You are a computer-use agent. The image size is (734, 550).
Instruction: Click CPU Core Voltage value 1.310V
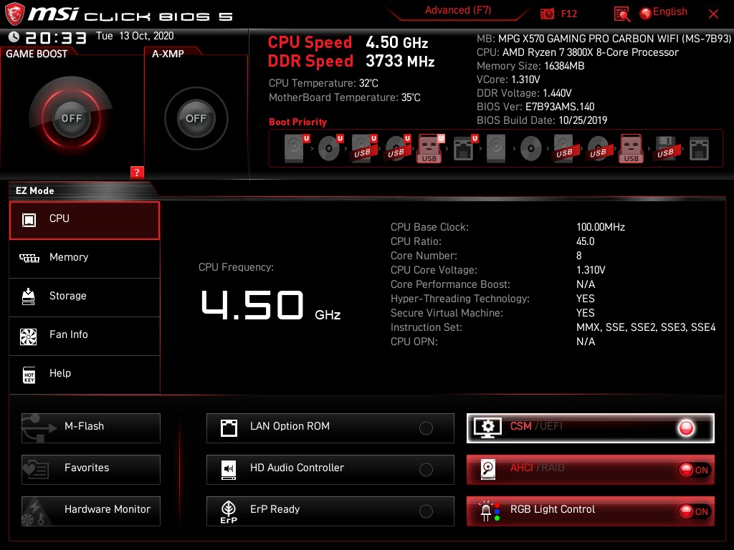pyautogui.click(x=591, y=270)
